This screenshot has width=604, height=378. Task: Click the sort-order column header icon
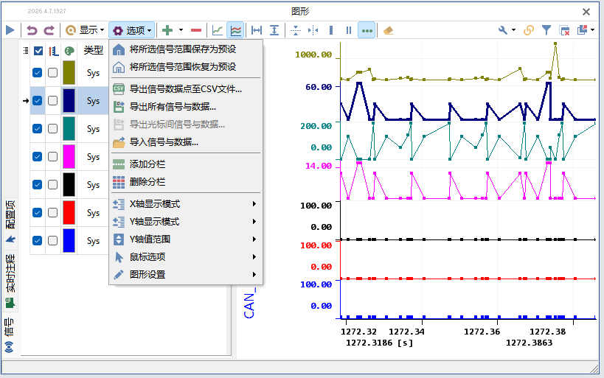point(54,51)
